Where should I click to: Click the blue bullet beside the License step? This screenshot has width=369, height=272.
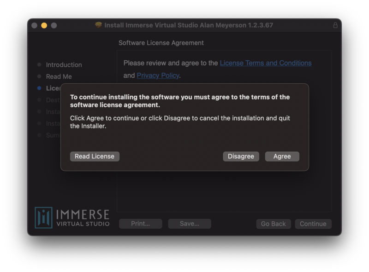pyautogui.click(x=39, y=88)
